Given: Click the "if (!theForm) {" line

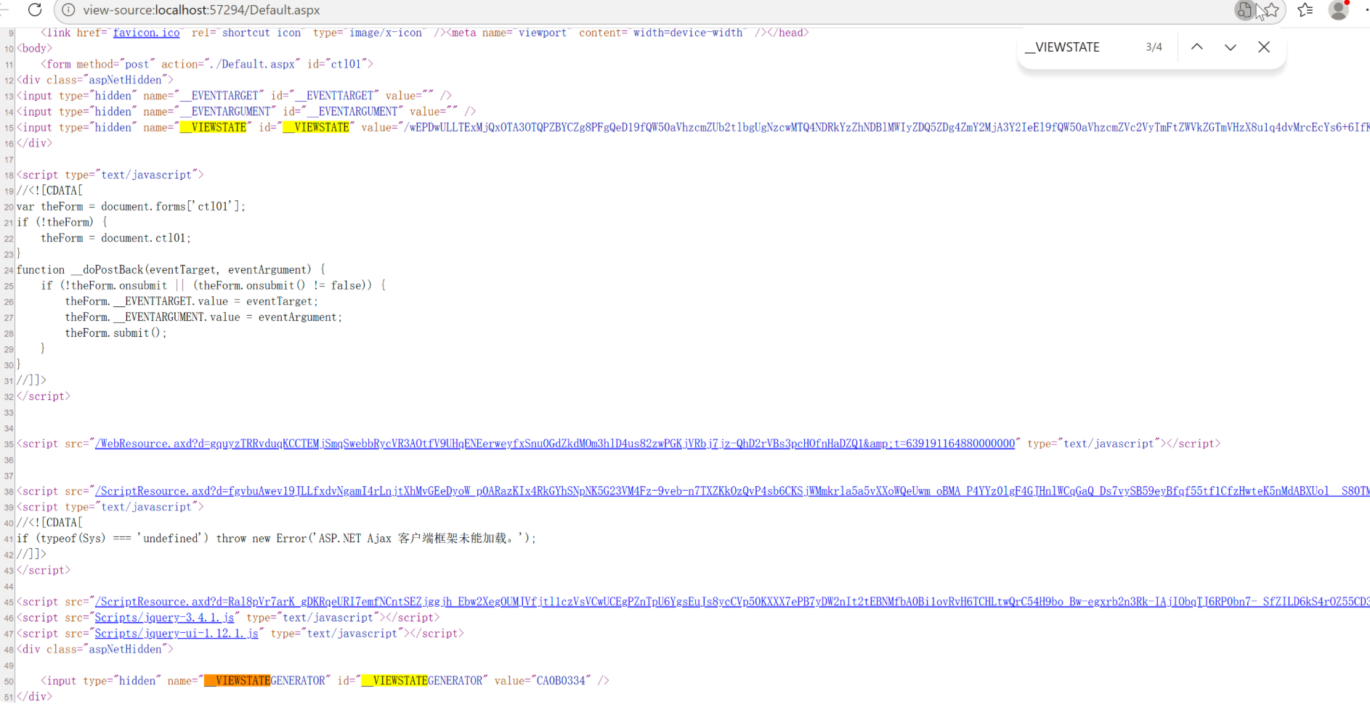Looking at the screenshot, I should [62, 222].
